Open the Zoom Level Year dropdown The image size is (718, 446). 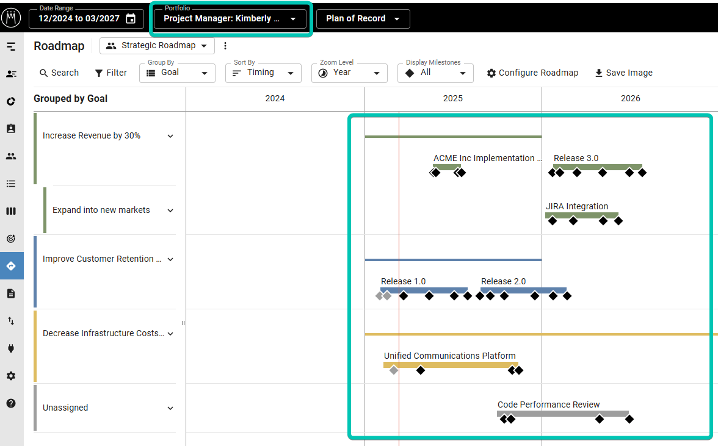tap(349, 73)
